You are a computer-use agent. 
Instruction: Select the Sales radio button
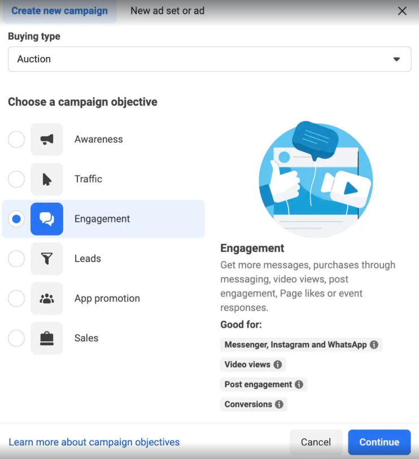pos(16,338)
